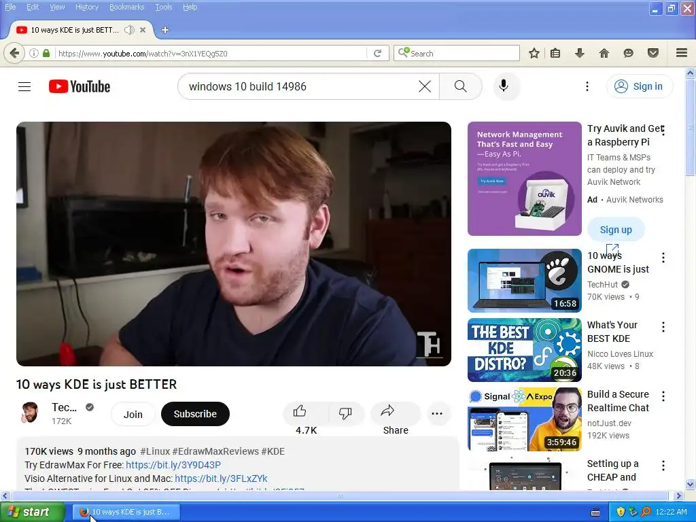Viewport: 696px width, 522px height.
Task: Open YouTube settings three-dot menu
Action: coord(587,86)
